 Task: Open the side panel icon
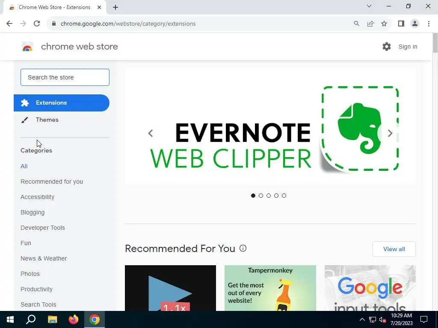point(401,24)
